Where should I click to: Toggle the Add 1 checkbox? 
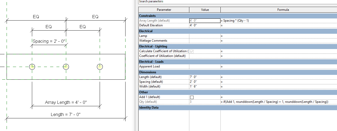pos(192,97)
